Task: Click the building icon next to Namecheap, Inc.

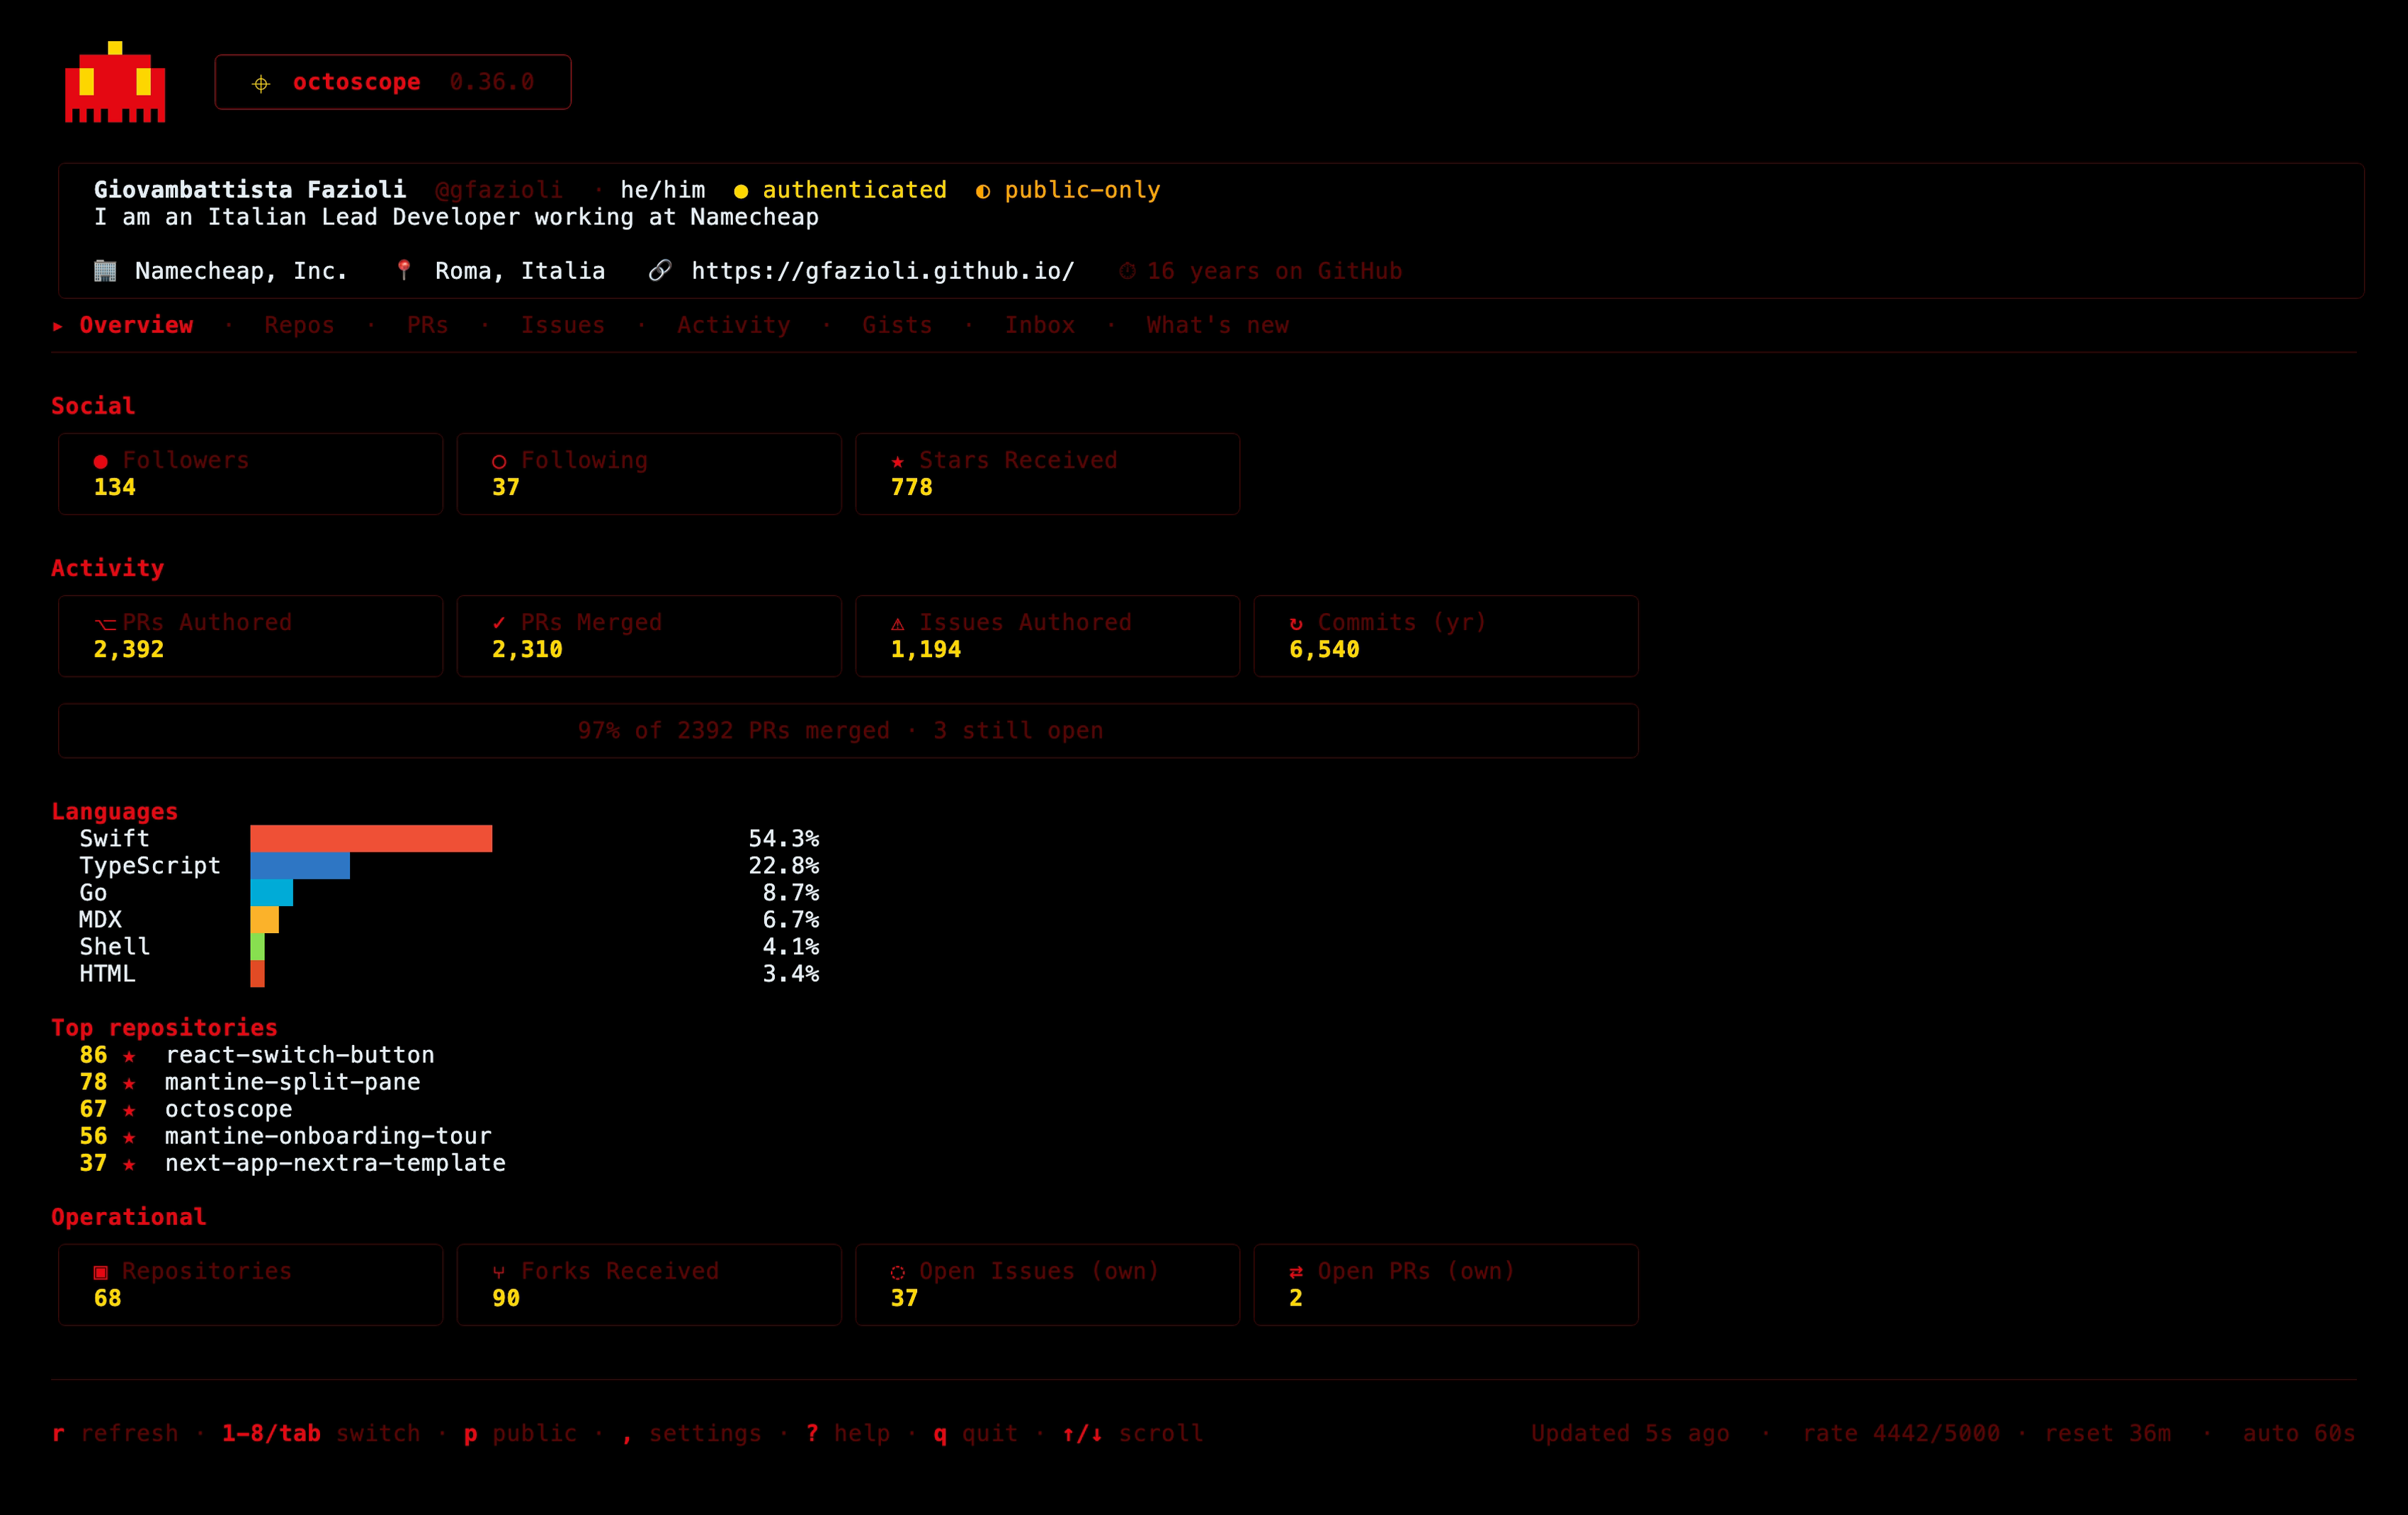Action: (105, 271)
